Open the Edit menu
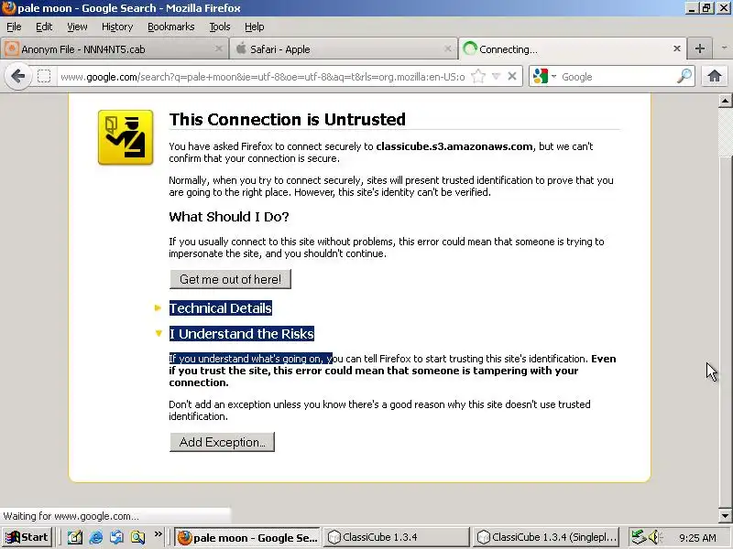 pyautogui.click(x=44, y=27)
